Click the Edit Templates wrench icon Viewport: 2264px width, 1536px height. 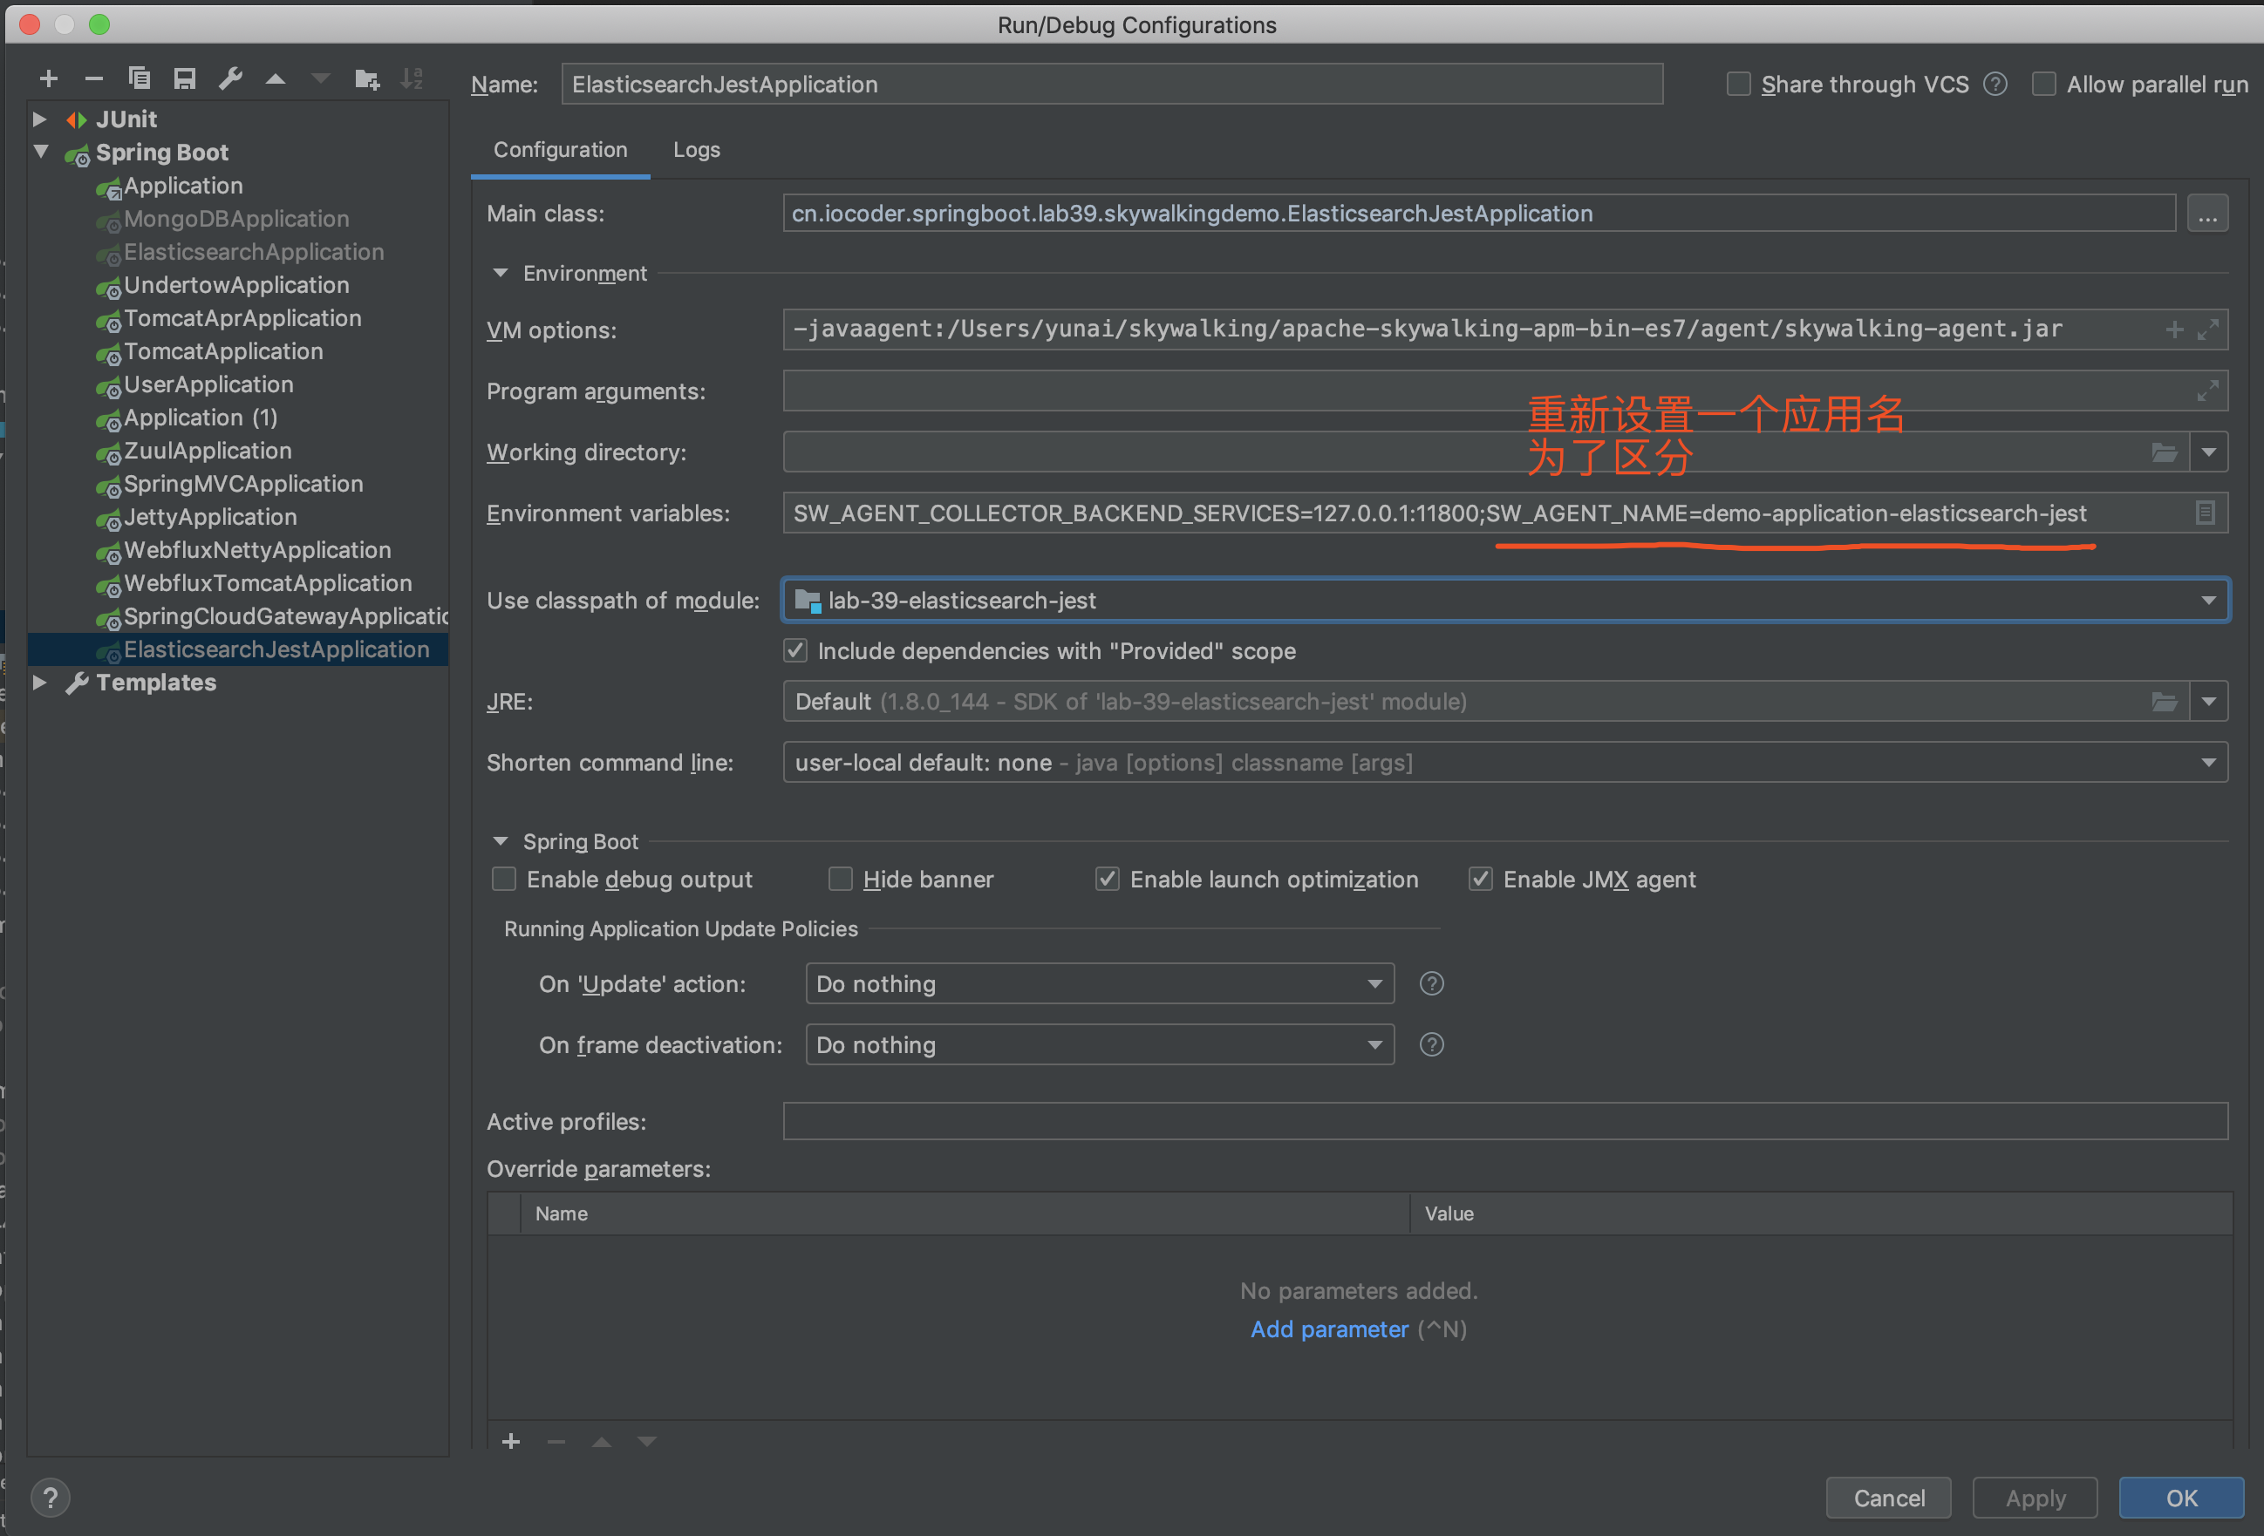tap(230, 78)
